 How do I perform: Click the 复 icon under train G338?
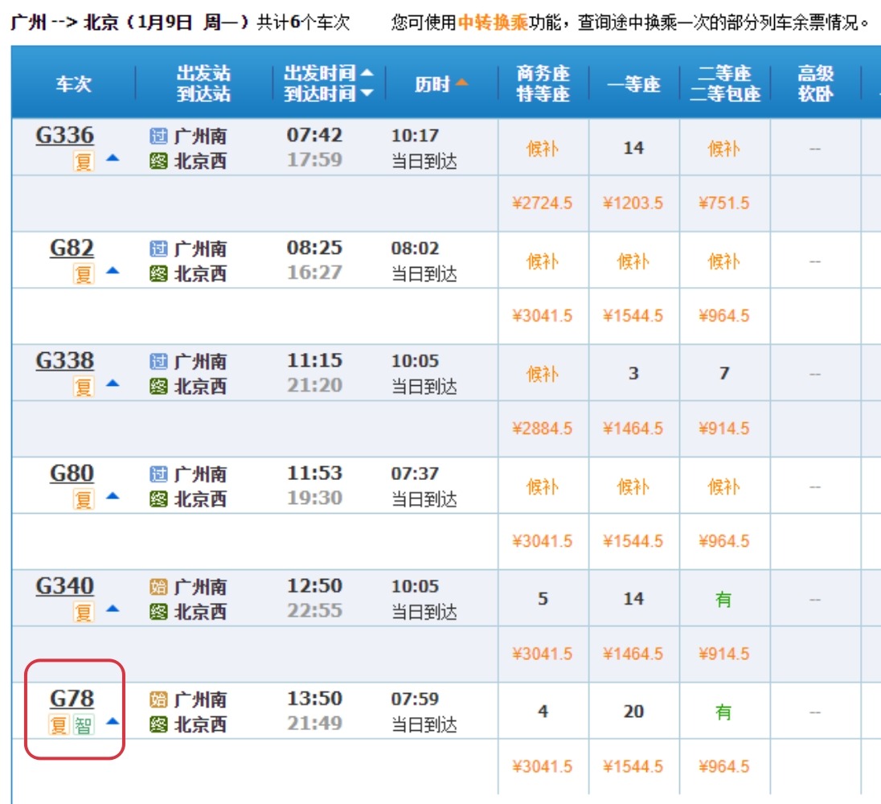pos(84,387)
